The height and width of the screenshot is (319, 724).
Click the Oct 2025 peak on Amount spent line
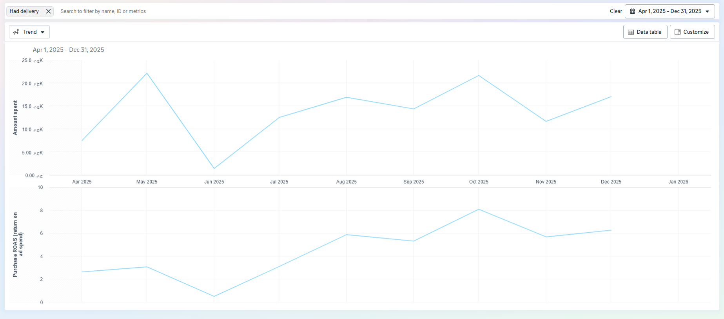coord(479,76)
